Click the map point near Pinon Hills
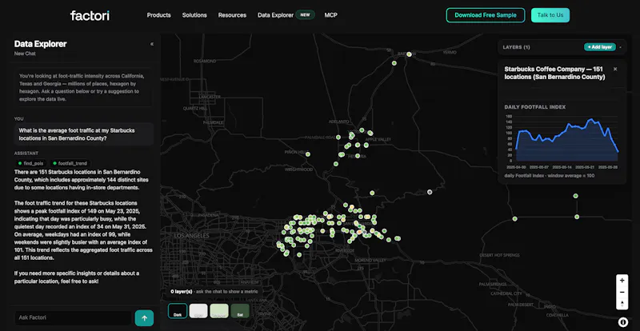 308,154
